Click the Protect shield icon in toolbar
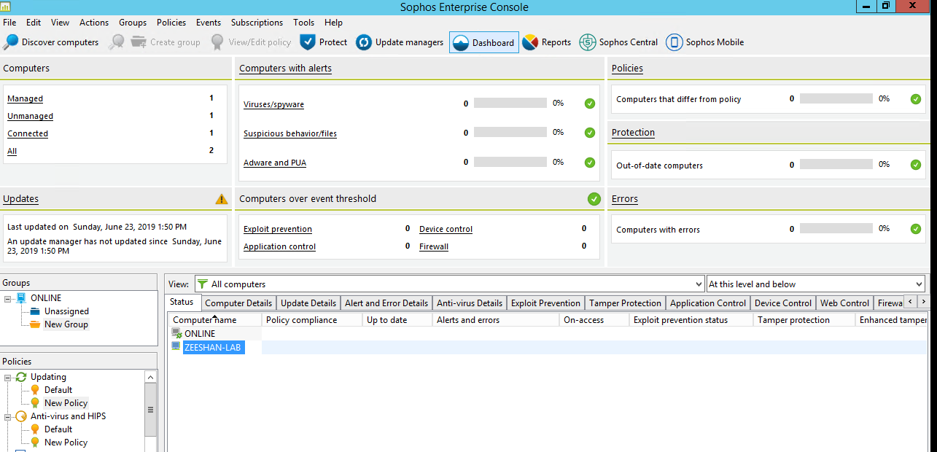937x452 pixels. pyautogui.click(x=308, y=42)
